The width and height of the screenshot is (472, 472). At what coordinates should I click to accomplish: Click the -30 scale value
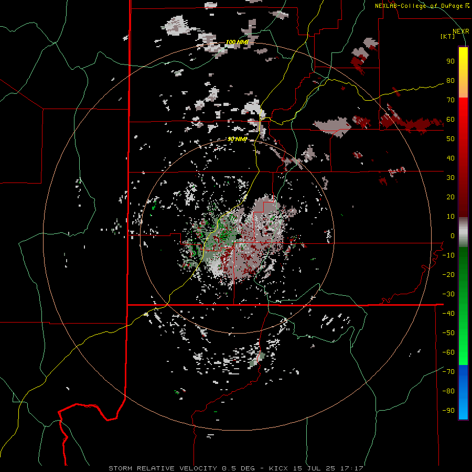click(448, 294)
